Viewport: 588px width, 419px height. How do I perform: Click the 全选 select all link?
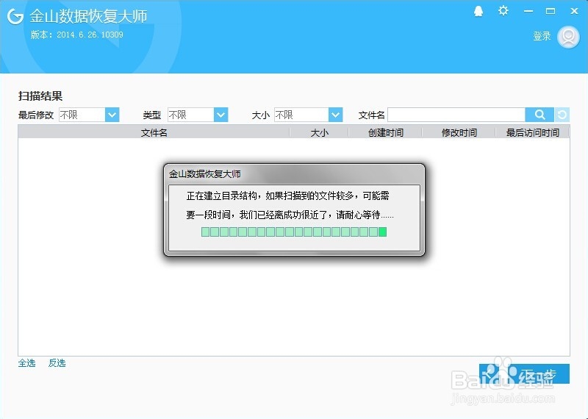26,362
